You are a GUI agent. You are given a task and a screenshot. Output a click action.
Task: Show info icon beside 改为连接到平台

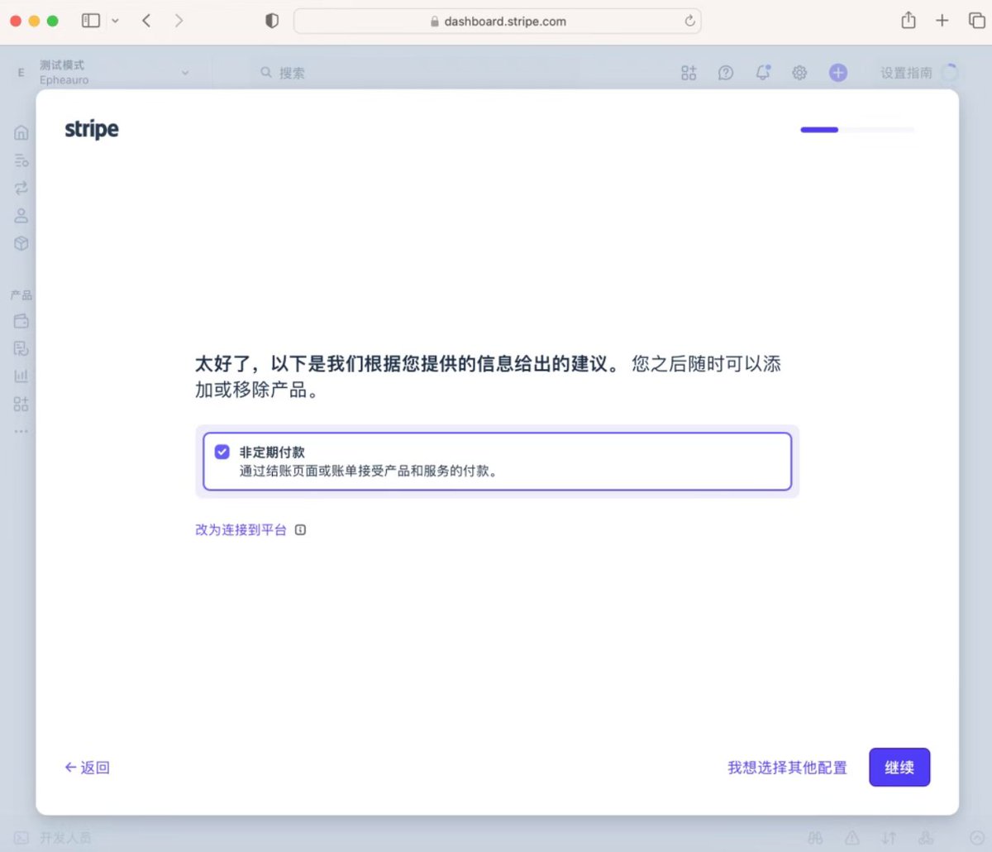[300, 530]
